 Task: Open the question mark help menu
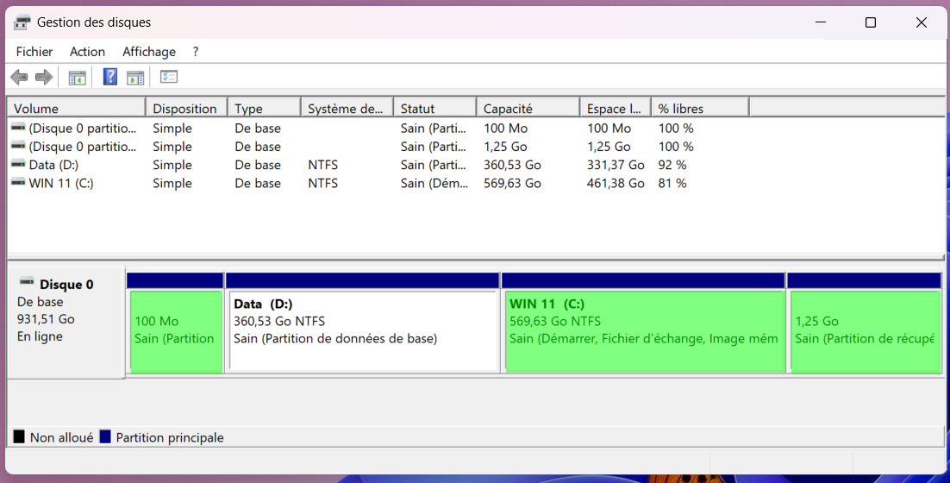coord(196,52)
